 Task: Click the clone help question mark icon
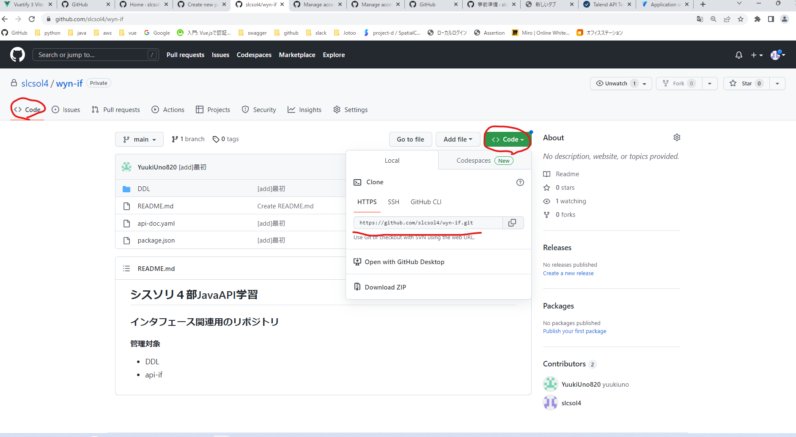point(520,182)
